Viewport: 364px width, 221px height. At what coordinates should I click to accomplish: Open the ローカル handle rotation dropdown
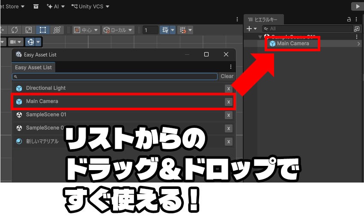pos(118,30)
